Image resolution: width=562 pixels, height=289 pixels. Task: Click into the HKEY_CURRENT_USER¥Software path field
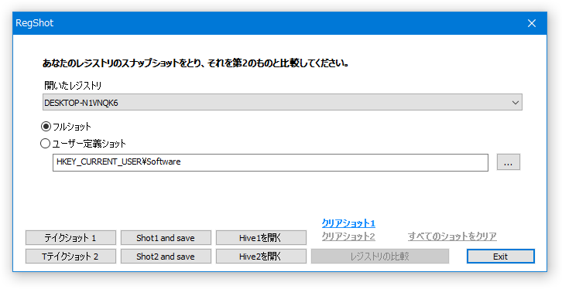[x=270, y=163]
